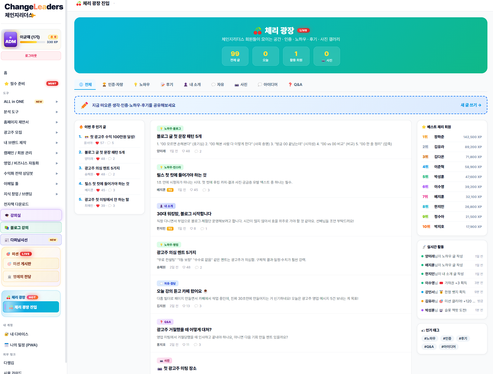493x374 pixels.
Task: Click the 다챙김 external link
Action: (9, 363)
